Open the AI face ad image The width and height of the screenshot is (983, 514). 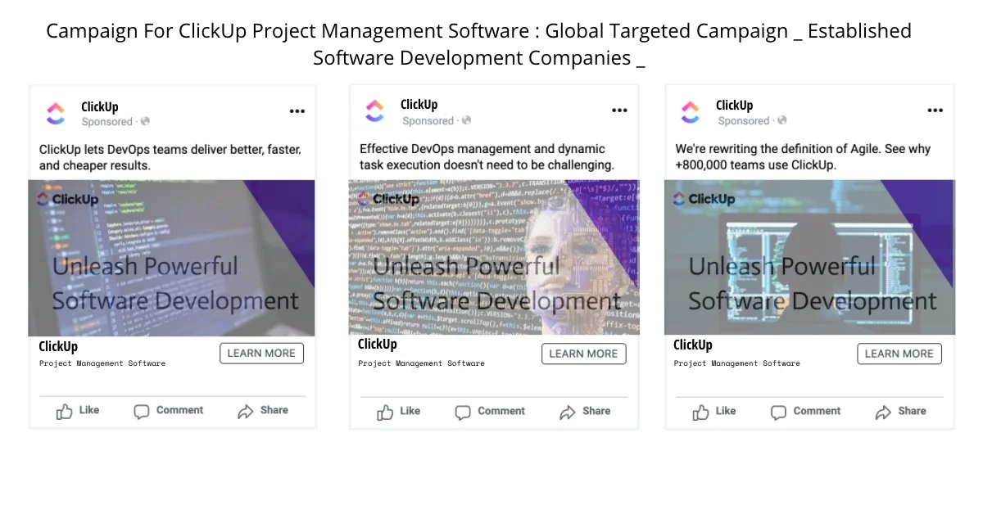(494, 258)
